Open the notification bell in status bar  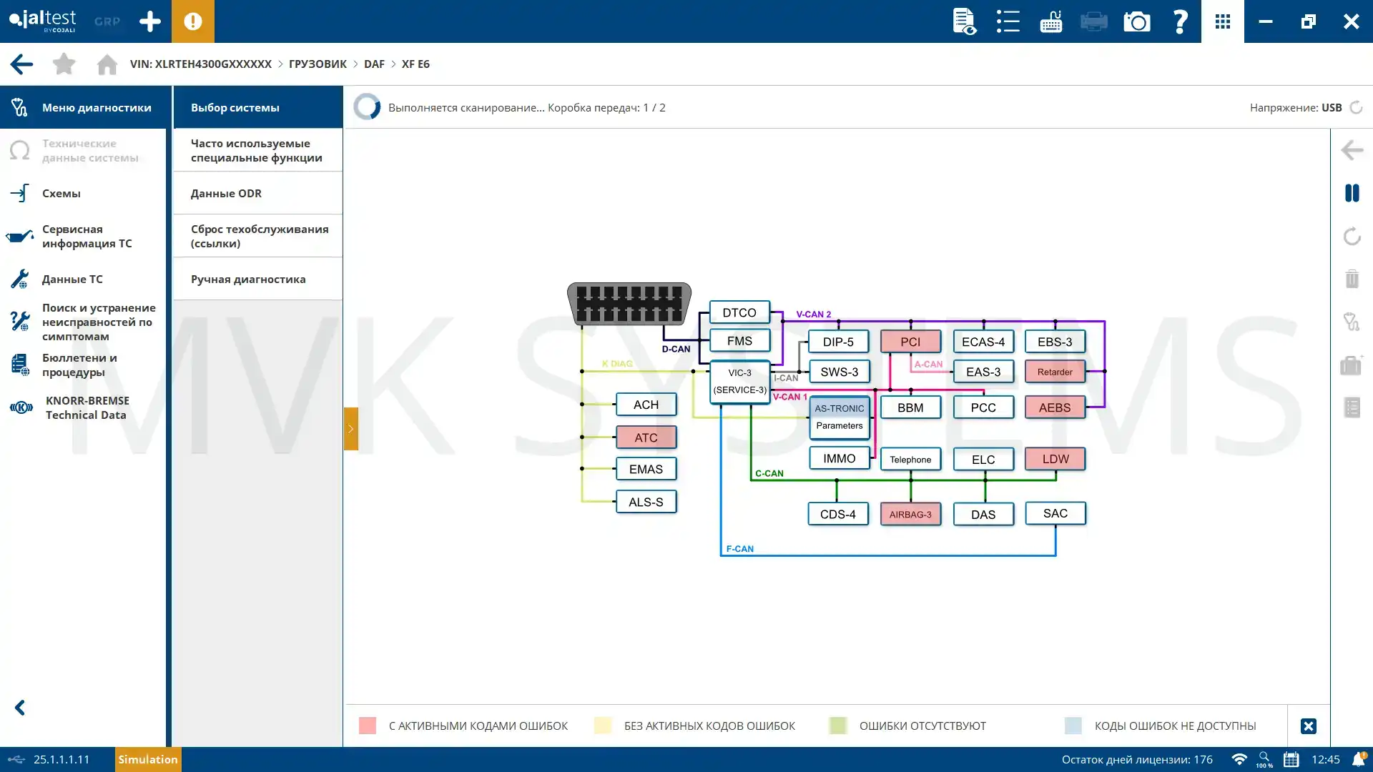[1359, 759]
